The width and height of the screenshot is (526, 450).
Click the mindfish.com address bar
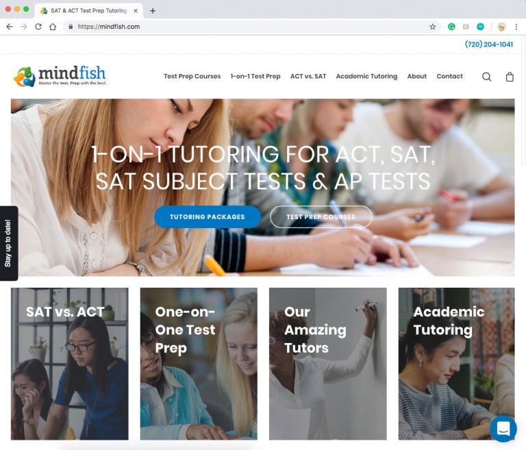click(245, 27)
